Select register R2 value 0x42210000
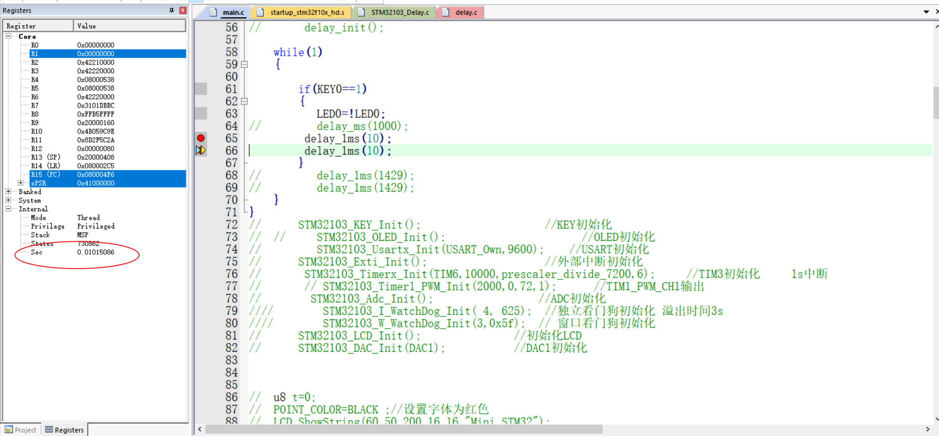The height and width of the screenshot is (436, 939). (96, 62)
